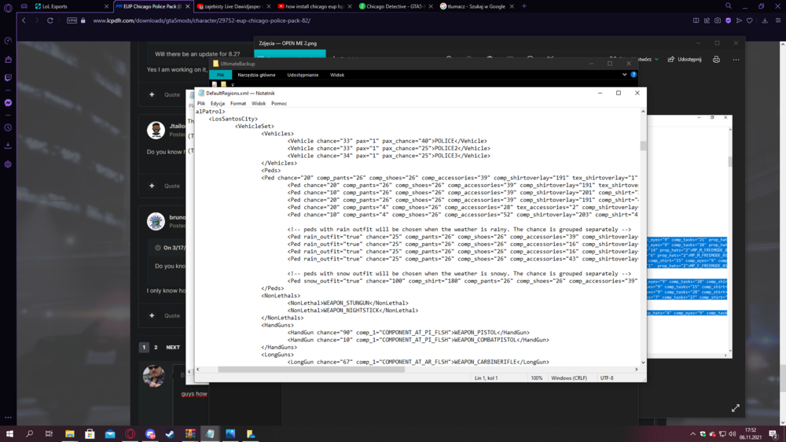
Task: Click NEXT in comment pagination
Action: pos(173,347)
